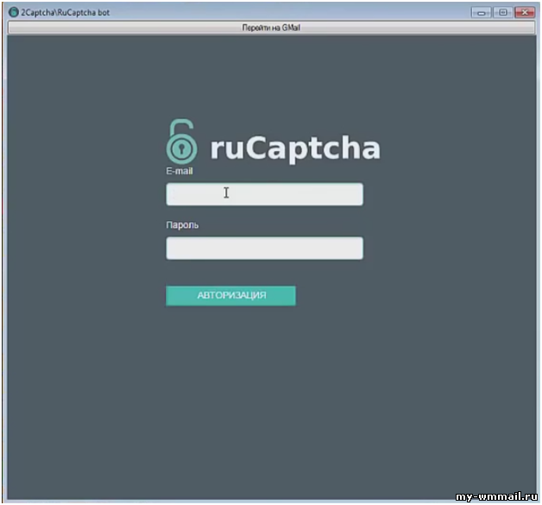The image size is (542, 505).
Task: Focus the Пароль password field
Action: click(x=264, y=248)
